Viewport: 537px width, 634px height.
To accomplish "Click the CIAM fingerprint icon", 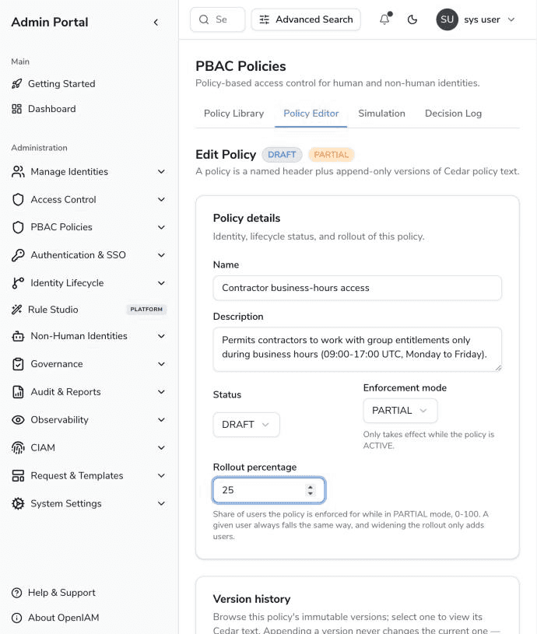I will (x=18, y=447).
